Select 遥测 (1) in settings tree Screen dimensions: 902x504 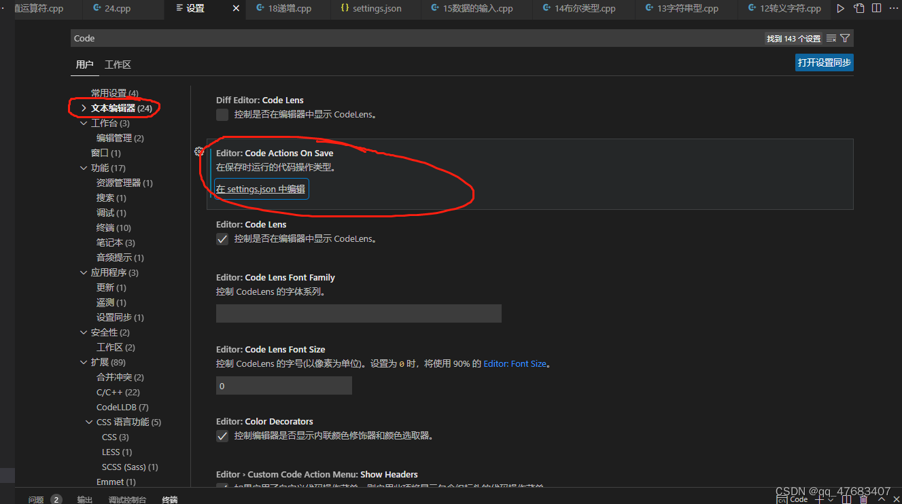(111, 302)
